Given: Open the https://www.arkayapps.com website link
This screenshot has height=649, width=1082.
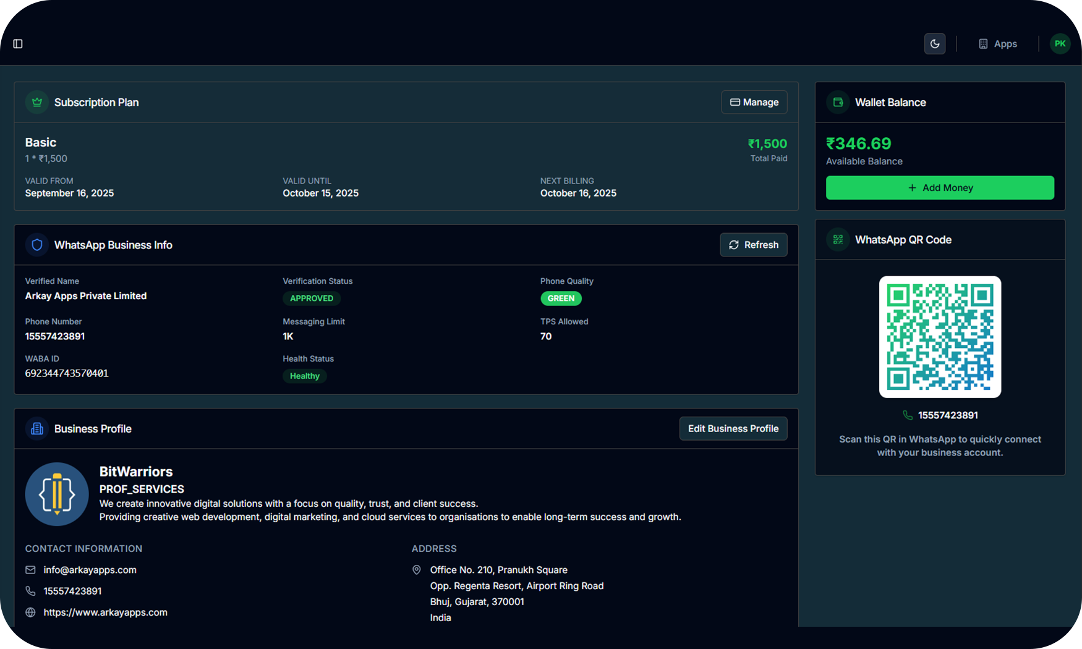Looking at the screenshot, I should pos(105,613).
